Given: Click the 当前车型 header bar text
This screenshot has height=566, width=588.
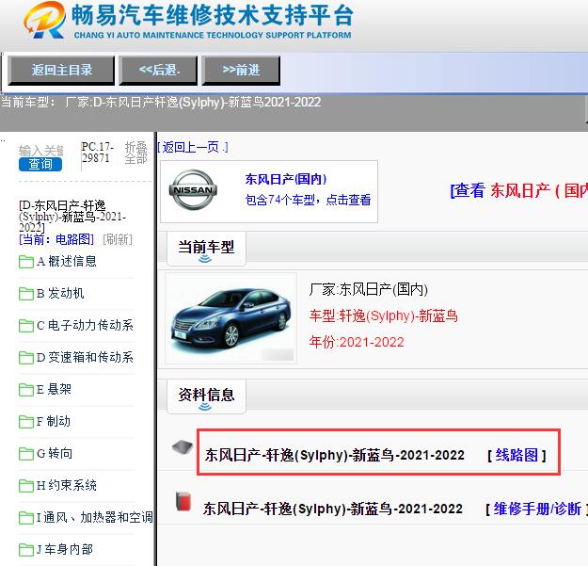Looking at the screenshot, I should coord(206,247).
